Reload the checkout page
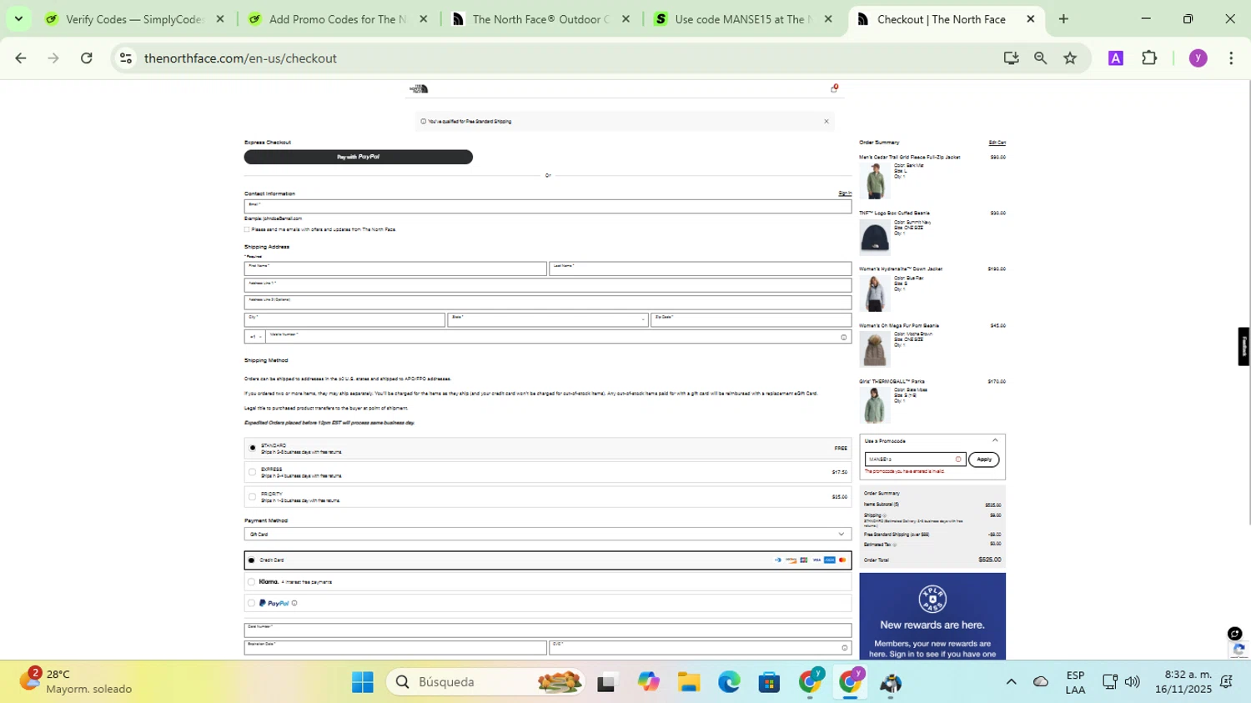This screenshot has height=703, width=1251. pyautogui.click(x=87, y=58)
